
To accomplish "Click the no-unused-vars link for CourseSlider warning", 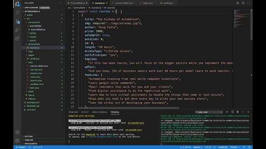I will coord(136,123).
